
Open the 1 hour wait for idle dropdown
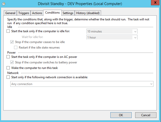(x=112, y=37)
